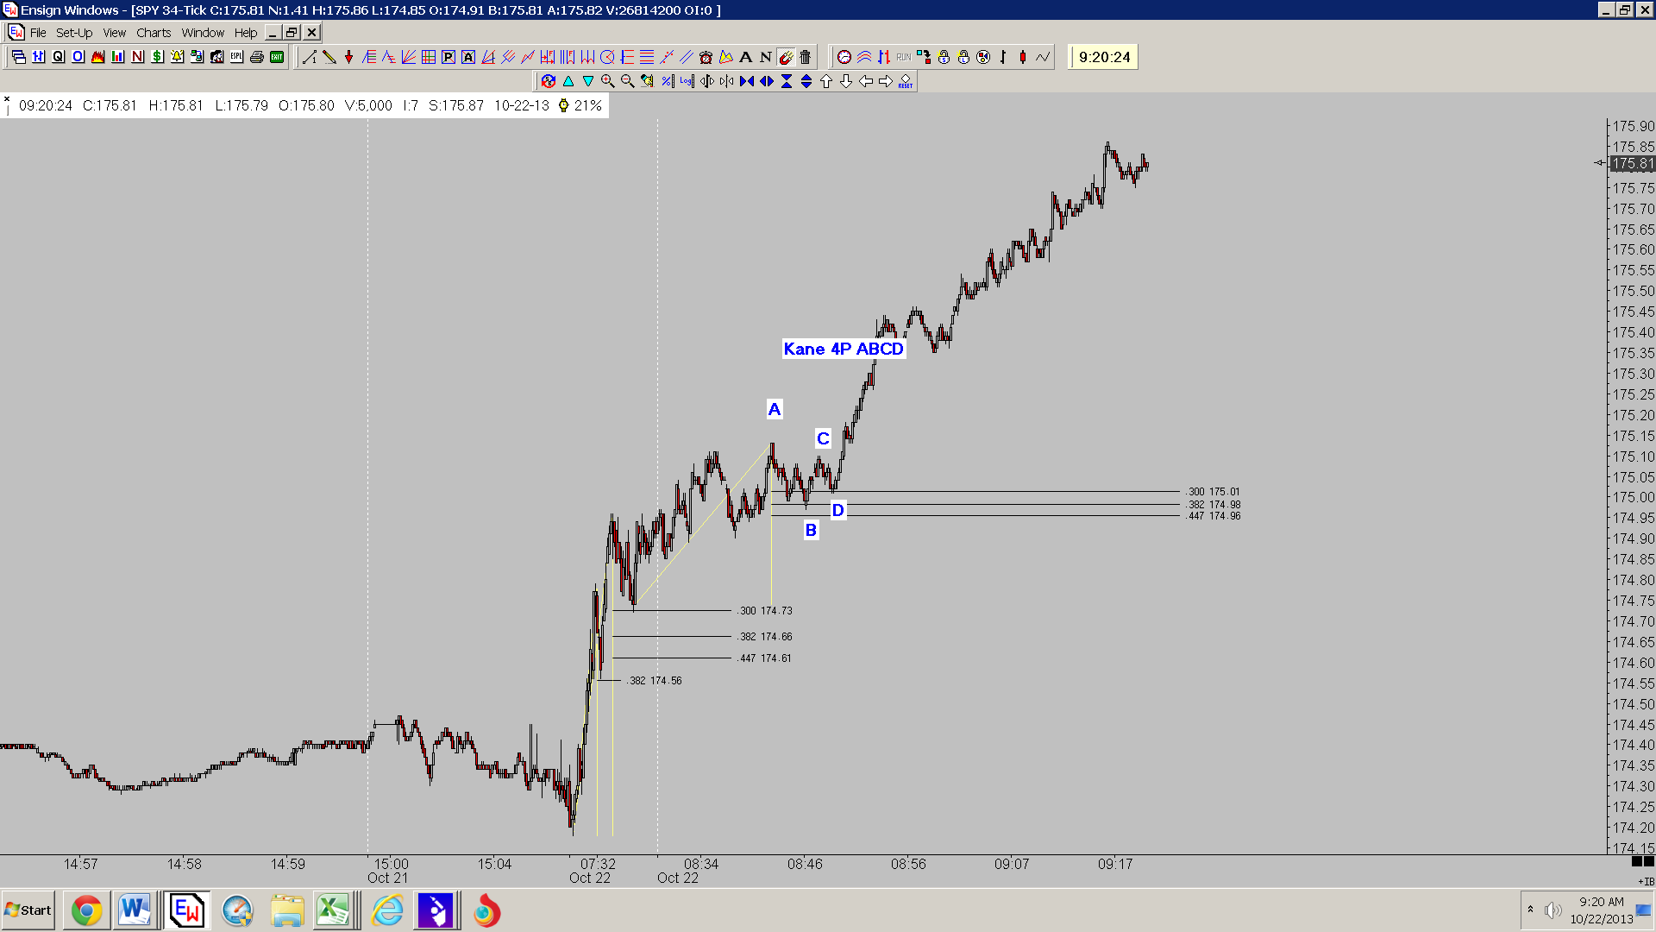Open the Set-Up menu
This screenshot has height=932, width=1656.
pos(74,33)
